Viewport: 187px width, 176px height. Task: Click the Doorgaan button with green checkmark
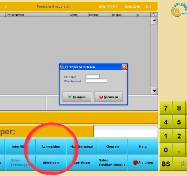click(x=77, y=97)
